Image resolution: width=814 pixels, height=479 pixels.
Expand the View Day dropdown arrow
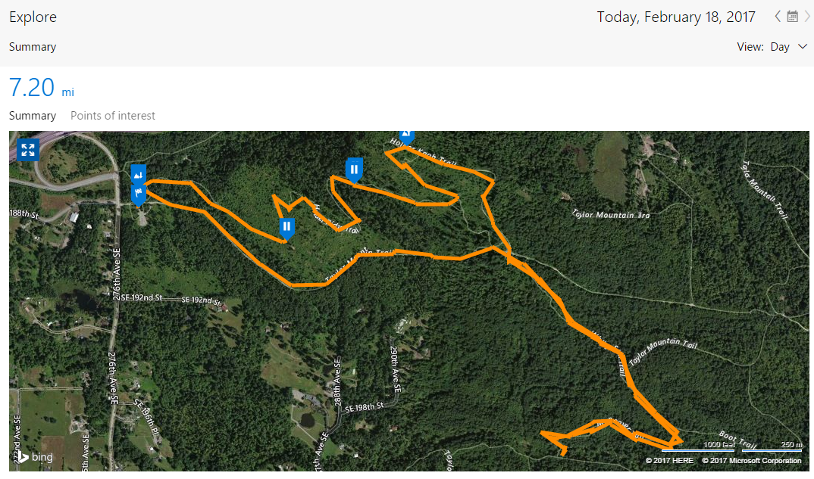tap(803, 47)
